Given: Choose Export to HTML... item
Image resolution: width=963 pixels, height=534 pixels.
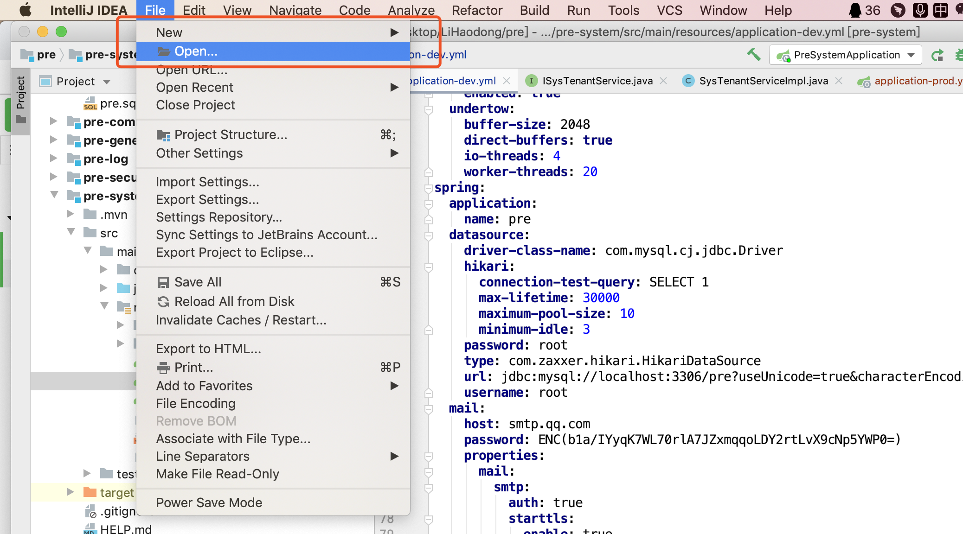Looking at the screenshot, I should tap(273, 349).
